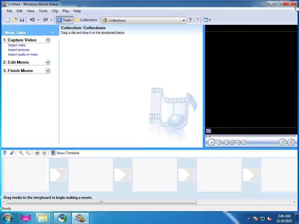299x224 pixels.
Task: Switch to Show Timeline view
Action: [65, 153]
